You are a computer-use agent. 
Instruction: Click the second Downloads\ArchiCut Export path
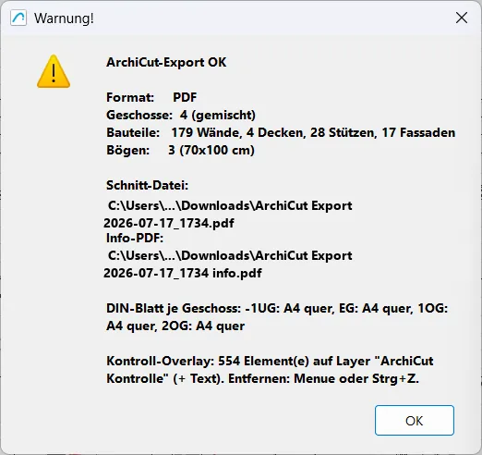coord(230,255)
